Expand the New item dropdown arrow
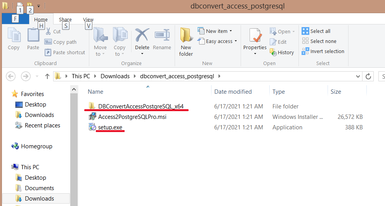Screen dimensions: 385x206 [231, 31]
